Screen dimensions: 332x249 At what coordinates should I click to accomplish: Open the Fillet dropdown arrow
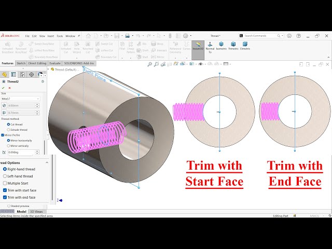click(x=122, y=58)
